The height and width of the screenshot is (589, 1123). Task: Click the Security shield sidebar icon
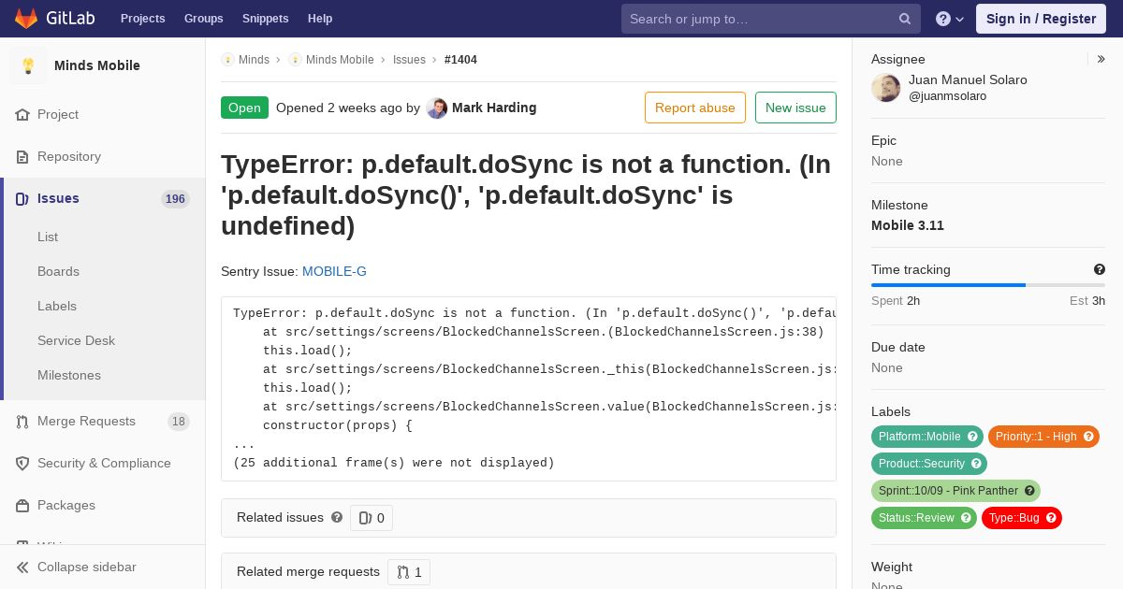(22, 464)
